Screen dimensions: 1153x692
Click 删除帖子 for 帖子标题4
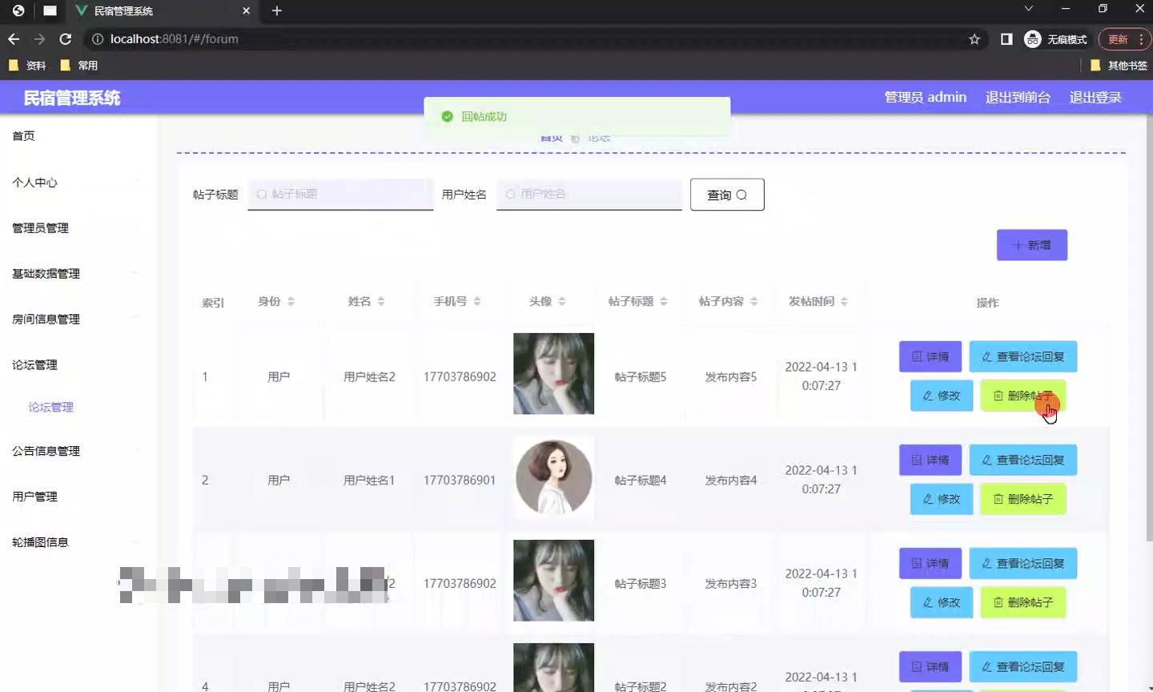1023,499
